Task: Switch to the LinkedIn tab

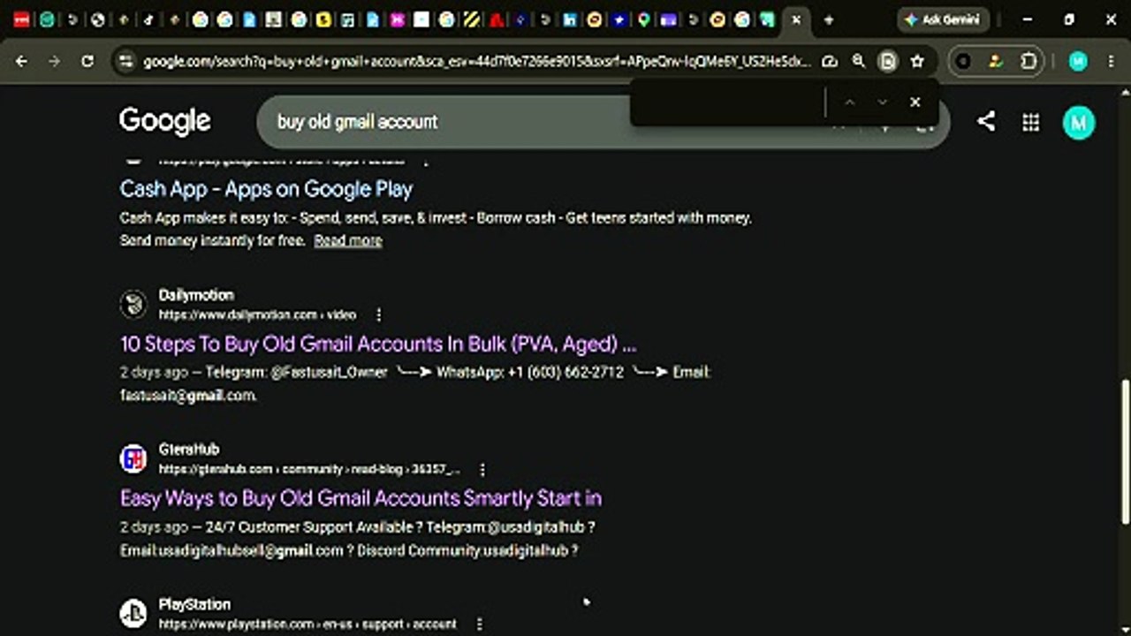Action: click(x=570, y=19)
